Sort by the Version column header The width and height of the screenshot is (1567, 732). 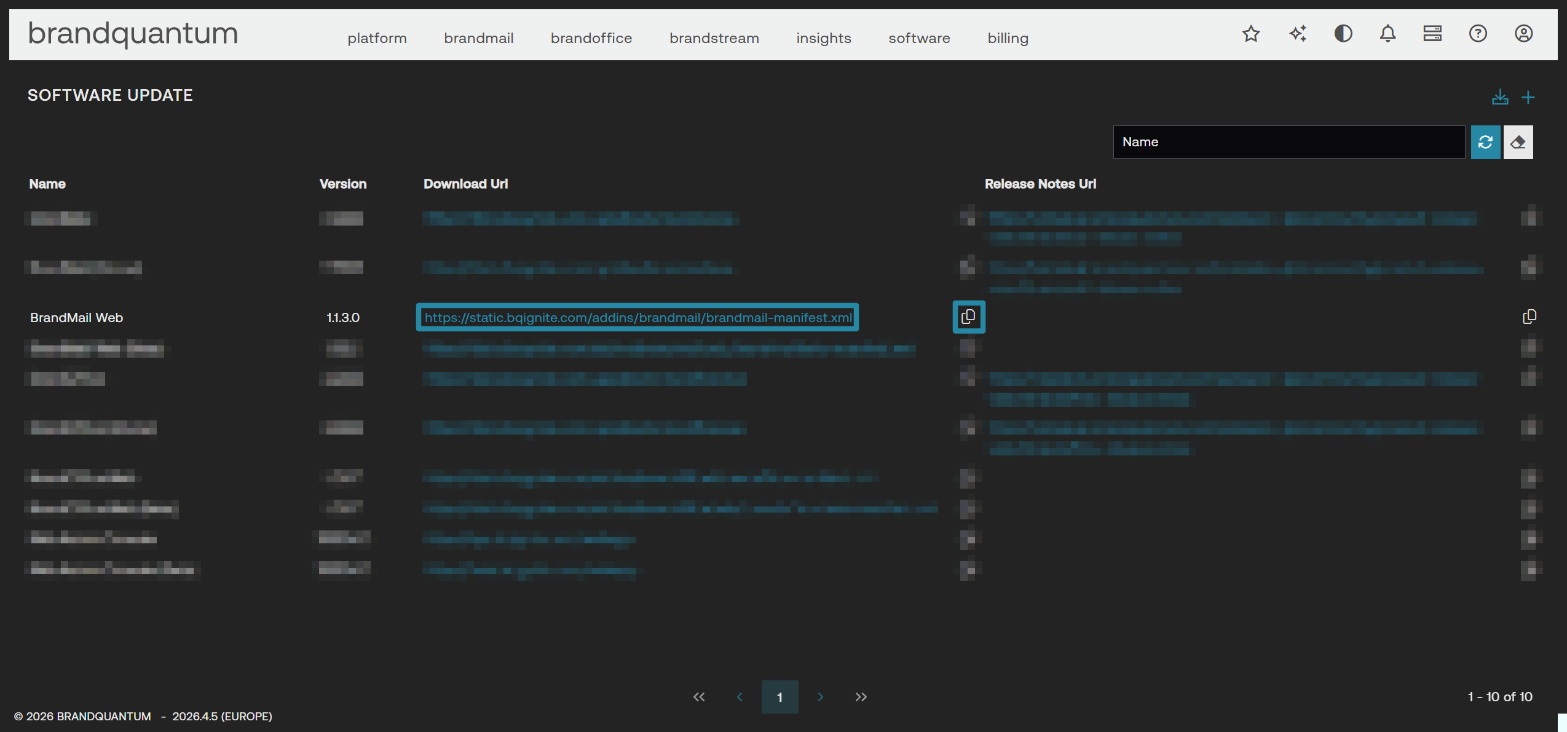(343, 184)
